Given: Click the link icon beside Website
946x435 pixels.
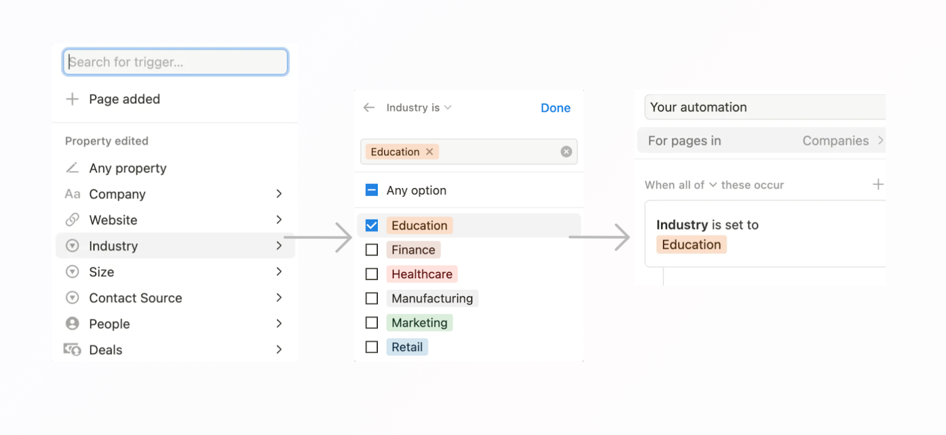Looking at the screenshot, I should tap(72, 220).
